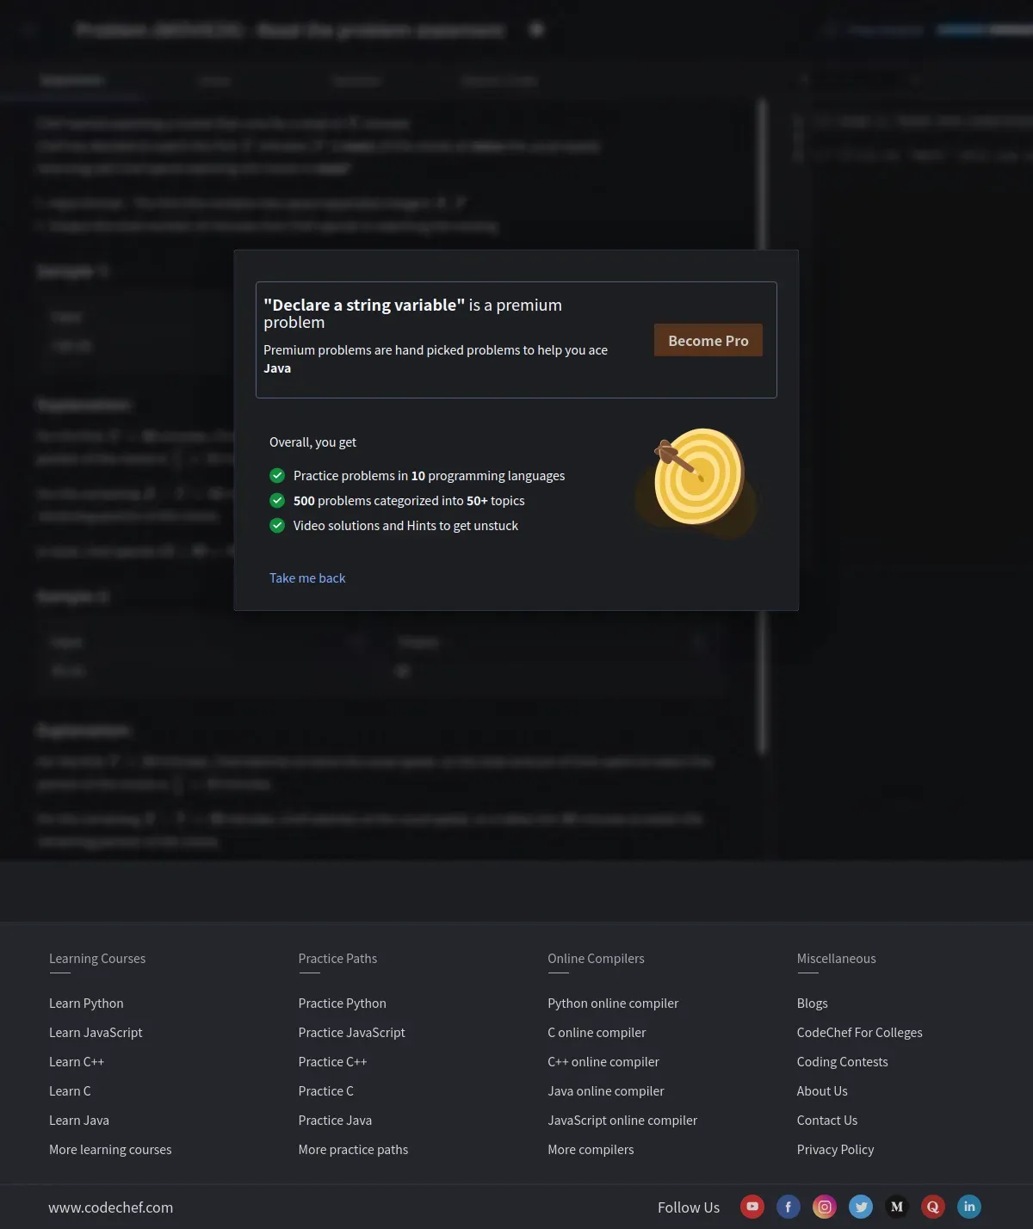Click the Take me back link

[307, 577]
